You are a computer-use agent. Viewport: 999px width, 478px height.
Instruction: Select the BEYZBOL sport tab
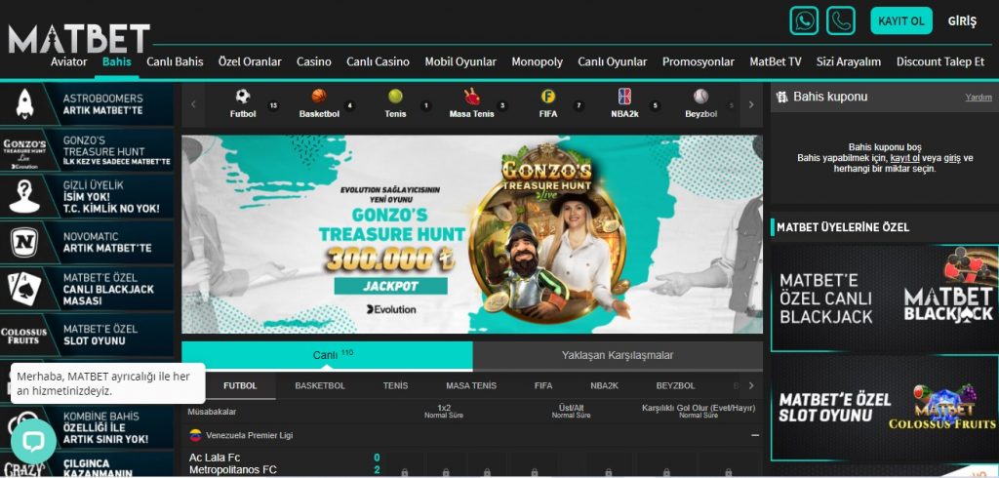[675, 385]
